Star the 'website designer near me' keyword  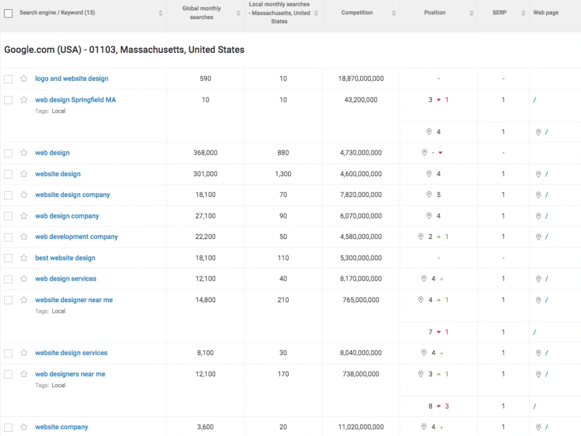[x=24, y=299]
